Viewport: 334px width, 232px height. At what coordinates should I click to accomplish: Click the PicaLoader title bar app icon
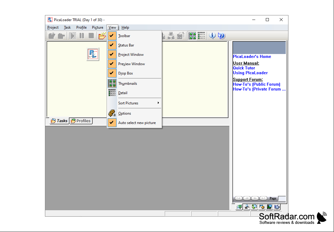pos(50,20)
